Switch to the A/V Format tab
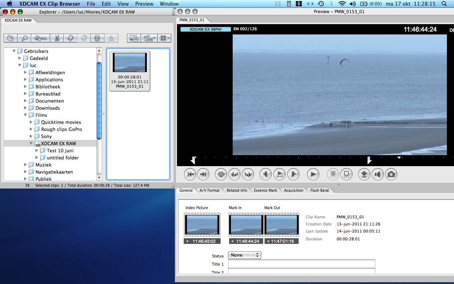The height and width of the screenshot is (284, 454). click(x=210, y=190)
